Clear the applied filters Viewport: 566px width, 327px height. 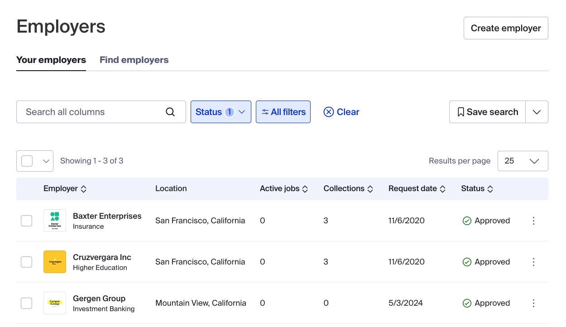[341, 112]
